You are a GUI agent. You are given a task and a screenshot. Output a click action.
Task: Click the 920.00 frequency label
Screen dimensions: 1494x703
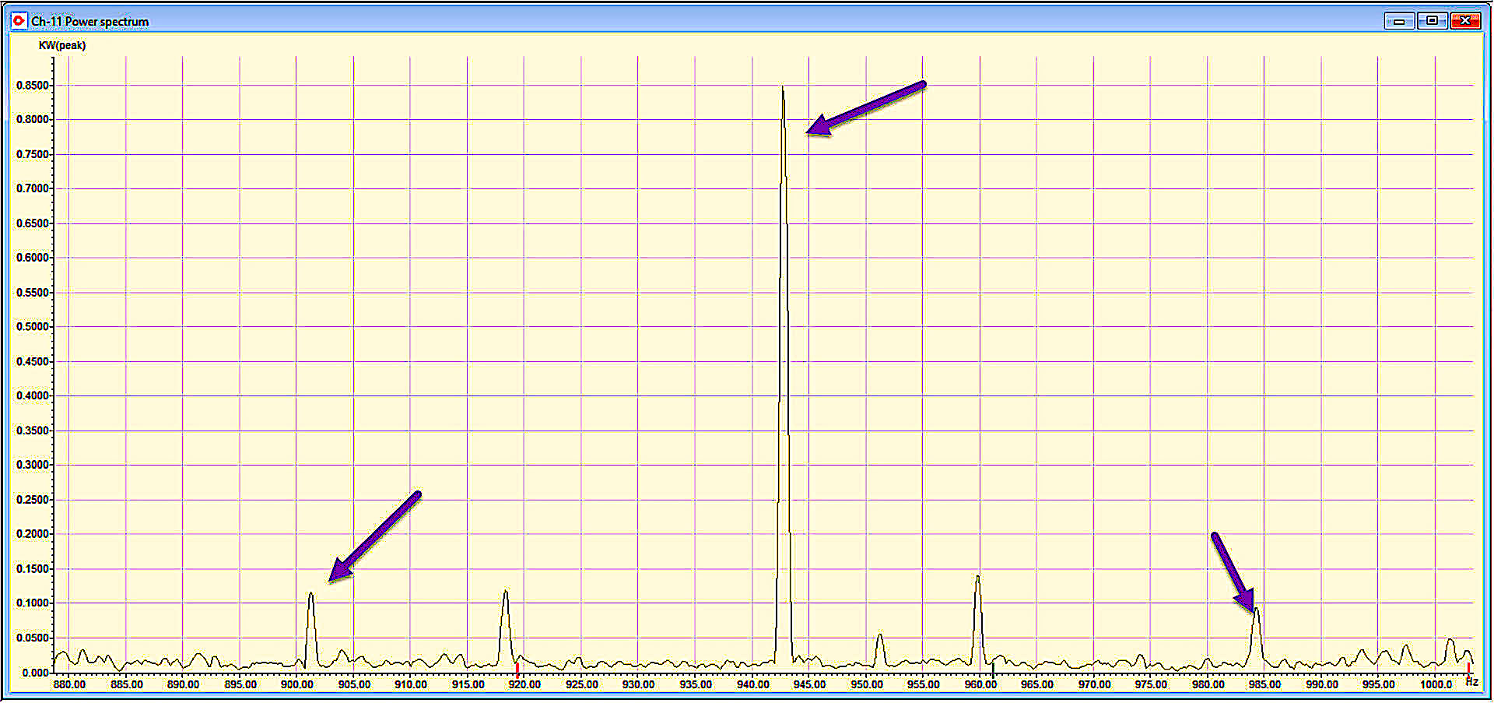[525, 685]
